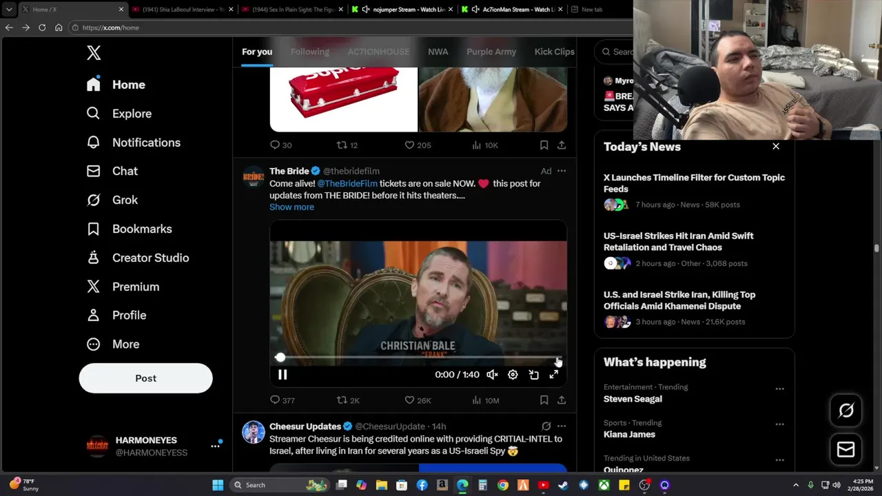Share the coffin image post
This screenshot has width=882, height=496.
562,145
